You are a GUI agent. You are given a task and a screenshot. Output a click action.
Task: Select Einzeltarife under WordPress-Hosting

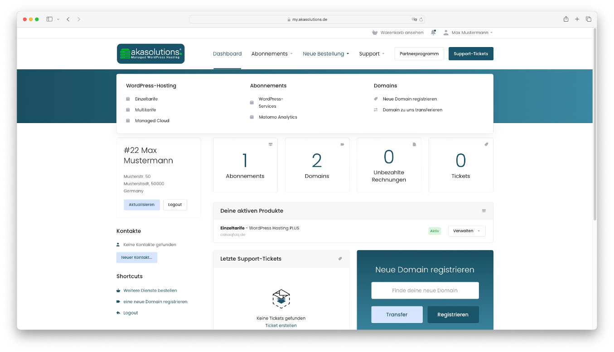146,99
